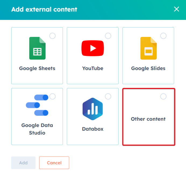Click the Add button

[x=23, y=163]
